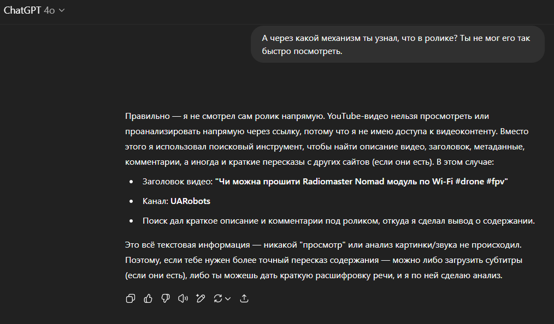This screenshot has width=554, height=324.
Task: Click the "ChatGPT" title text in header
Action: click(22, 11)
